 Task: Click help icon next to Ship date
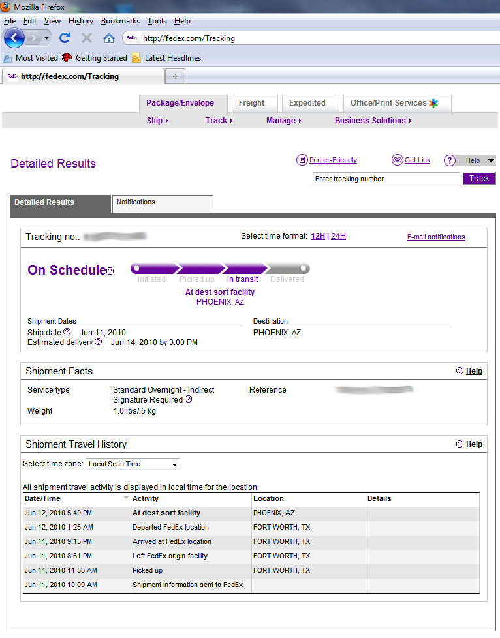pyautogui.click(x=67, y=333)
